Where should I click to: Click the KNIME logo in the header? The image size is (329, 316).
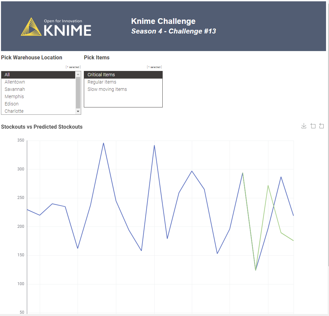56,27
